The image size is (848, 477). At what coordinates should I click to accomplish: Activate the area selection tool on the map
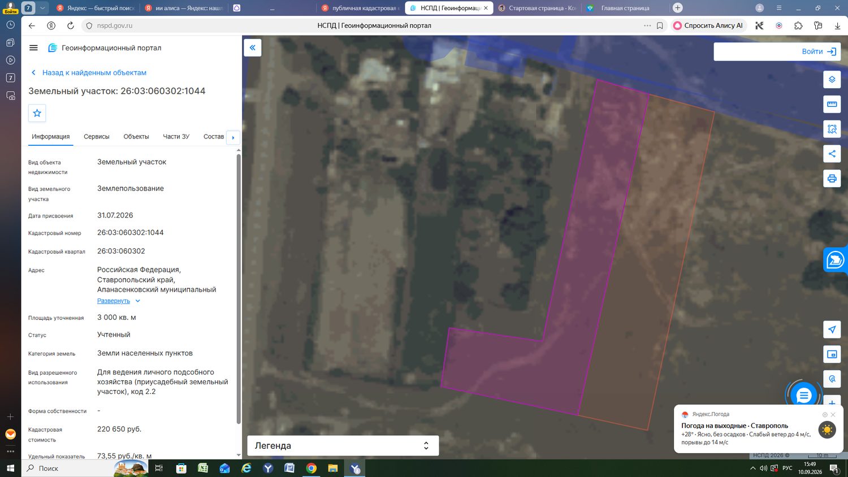tap(832, 129)
